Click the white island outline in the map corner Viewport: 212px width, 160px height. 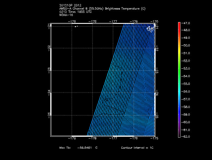150,29
